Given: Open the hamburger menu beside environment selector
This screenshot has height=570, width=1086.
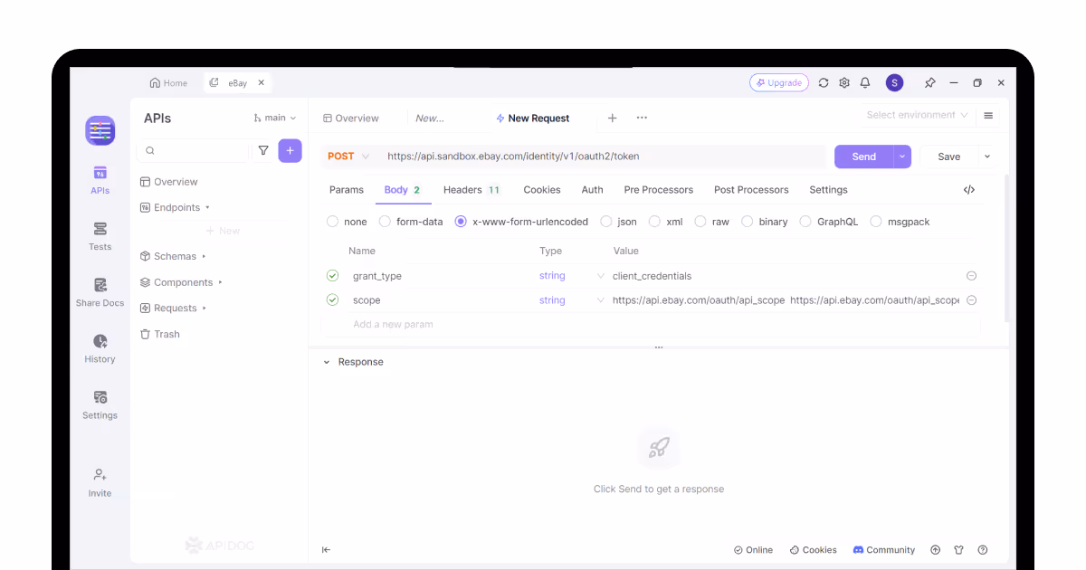Looking at the screenshot, I should 988,115.
